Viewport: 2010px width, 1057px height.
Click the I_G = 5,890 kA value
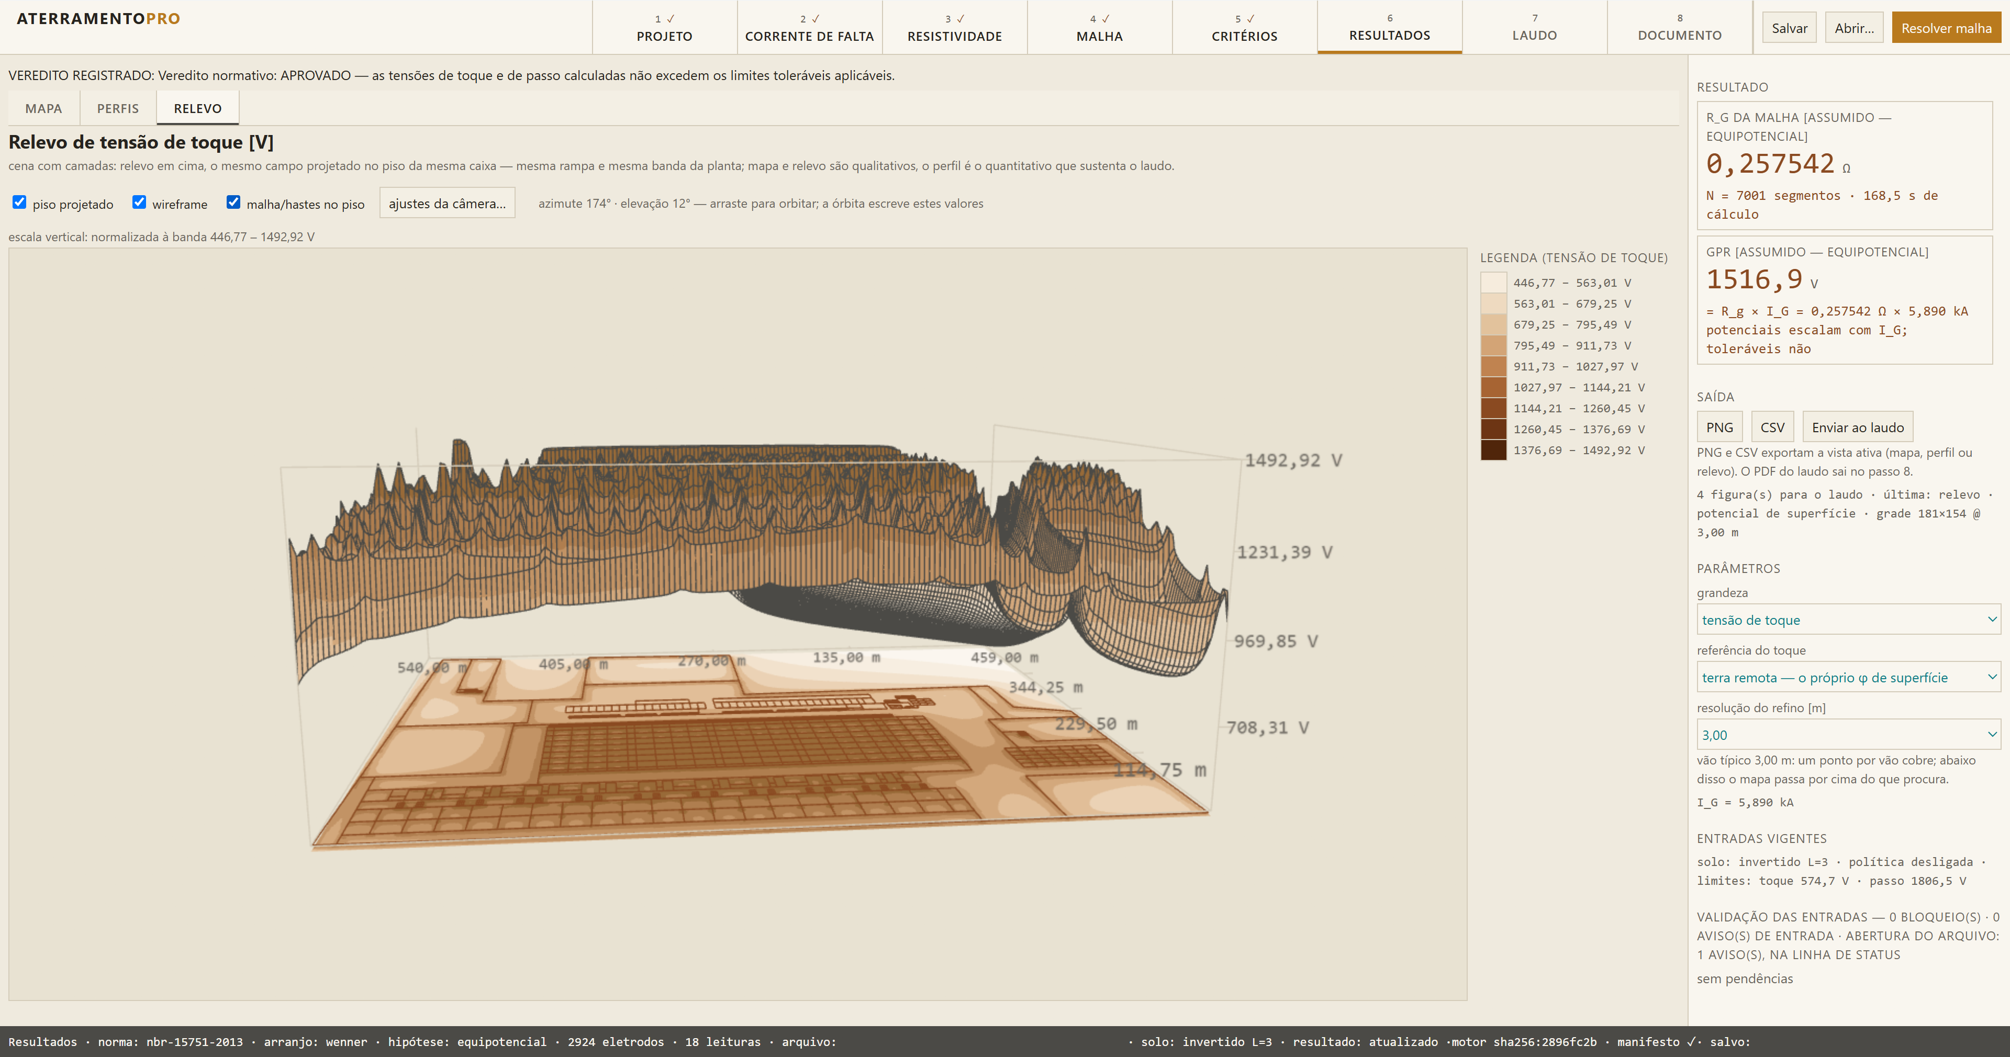[x=1745, y=802]
